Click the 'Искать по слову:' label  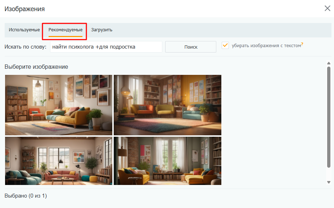pyautogui.click(x=25, y=47)
